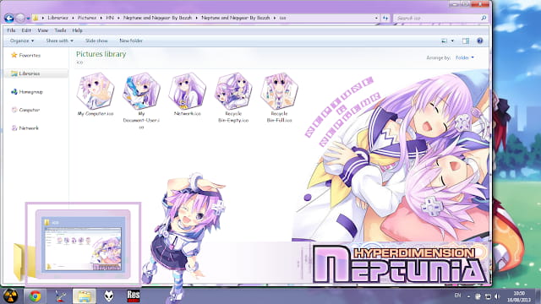
Task: Click the magnifier search icon
Action: click(x=484, y=18)
